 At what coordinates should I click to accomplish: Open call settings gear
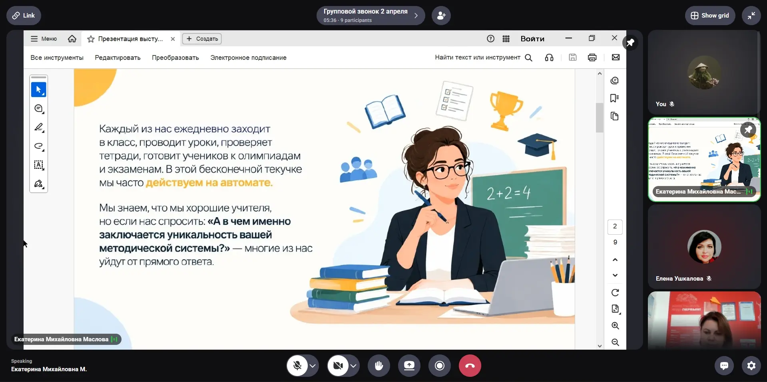pos(751,366)
